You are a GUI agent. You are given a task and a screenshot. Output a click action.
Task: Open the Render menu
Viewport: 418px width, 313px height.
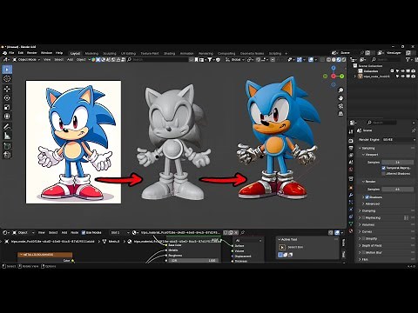point(32,53)
